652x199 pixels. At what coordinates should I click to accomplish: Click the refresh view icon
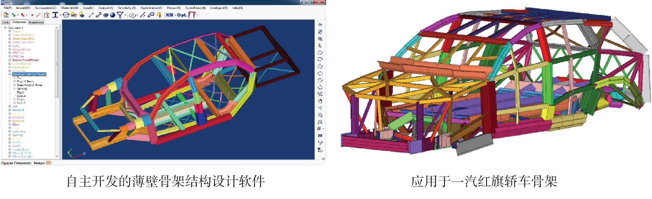pyautogui.click(x=320, y=32)
